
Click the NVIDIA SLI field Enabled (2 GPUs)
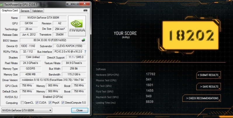pyautogui.click(x=53, y=97)
